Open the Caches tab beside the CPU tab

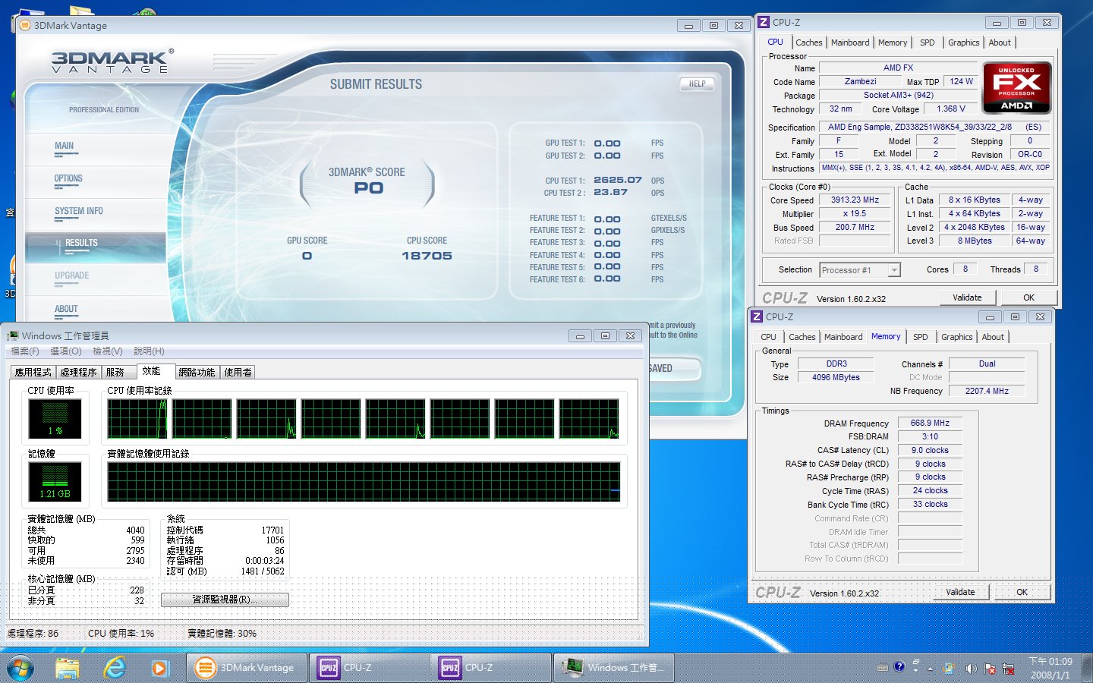pyautogui.click(x=808, y=42)
